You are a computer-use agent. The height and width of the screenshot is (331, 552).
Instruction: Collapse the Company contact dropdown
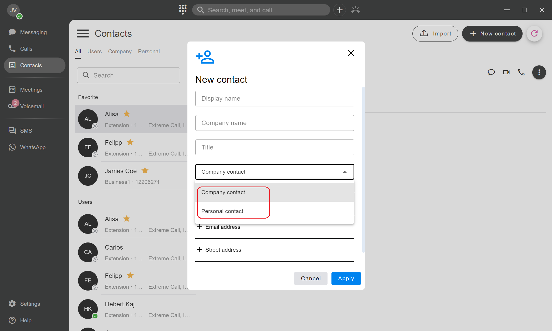345,172
